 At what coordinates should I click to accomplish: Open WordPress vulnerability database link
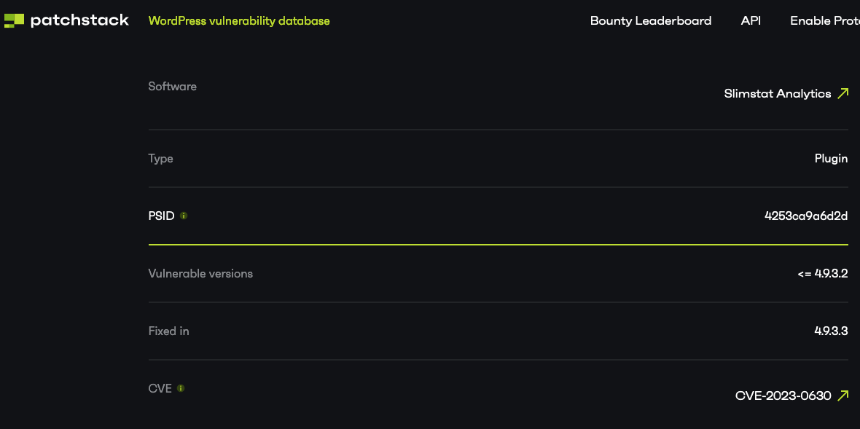pos(239,21)
